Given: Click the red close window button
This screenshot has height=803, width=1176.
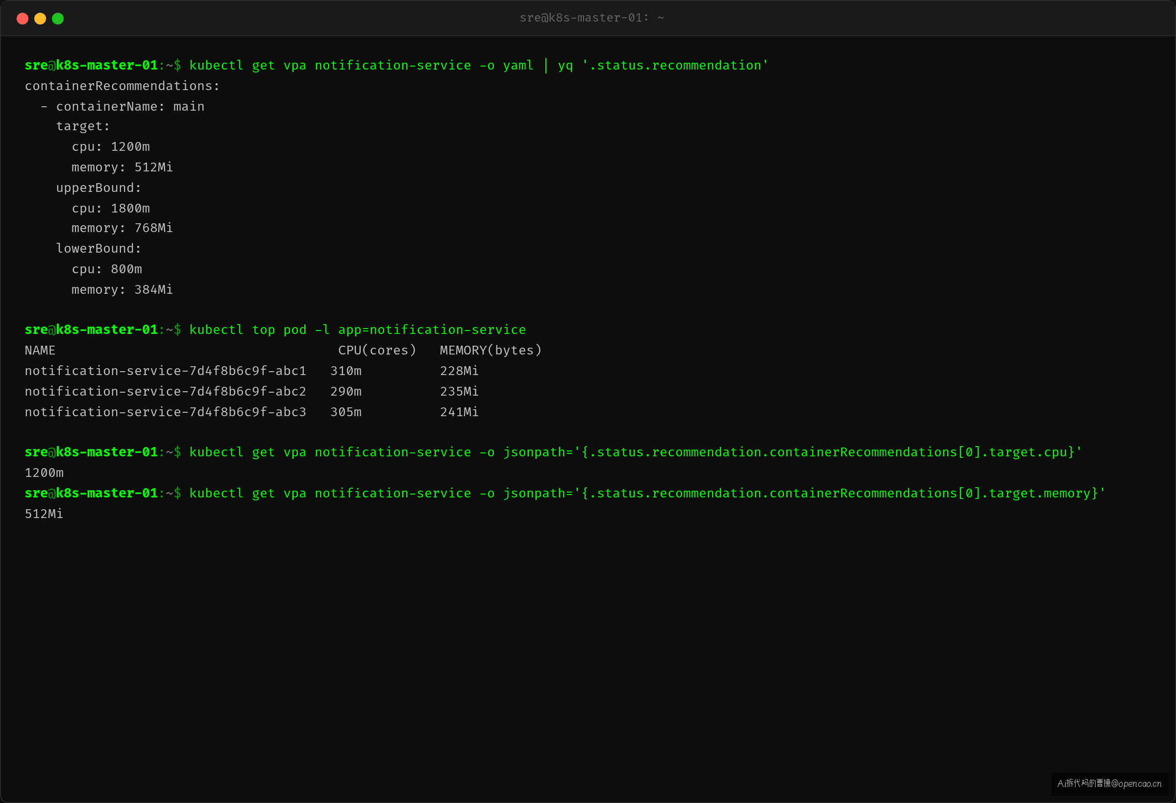Looking at the screenshot, I should (x=22, y=19).
